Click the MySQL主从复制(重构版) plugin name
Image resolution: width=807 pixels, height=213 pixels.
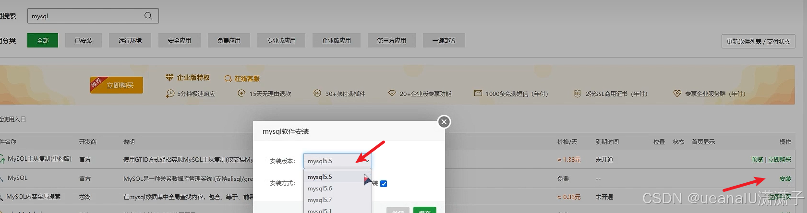[39, 159]
